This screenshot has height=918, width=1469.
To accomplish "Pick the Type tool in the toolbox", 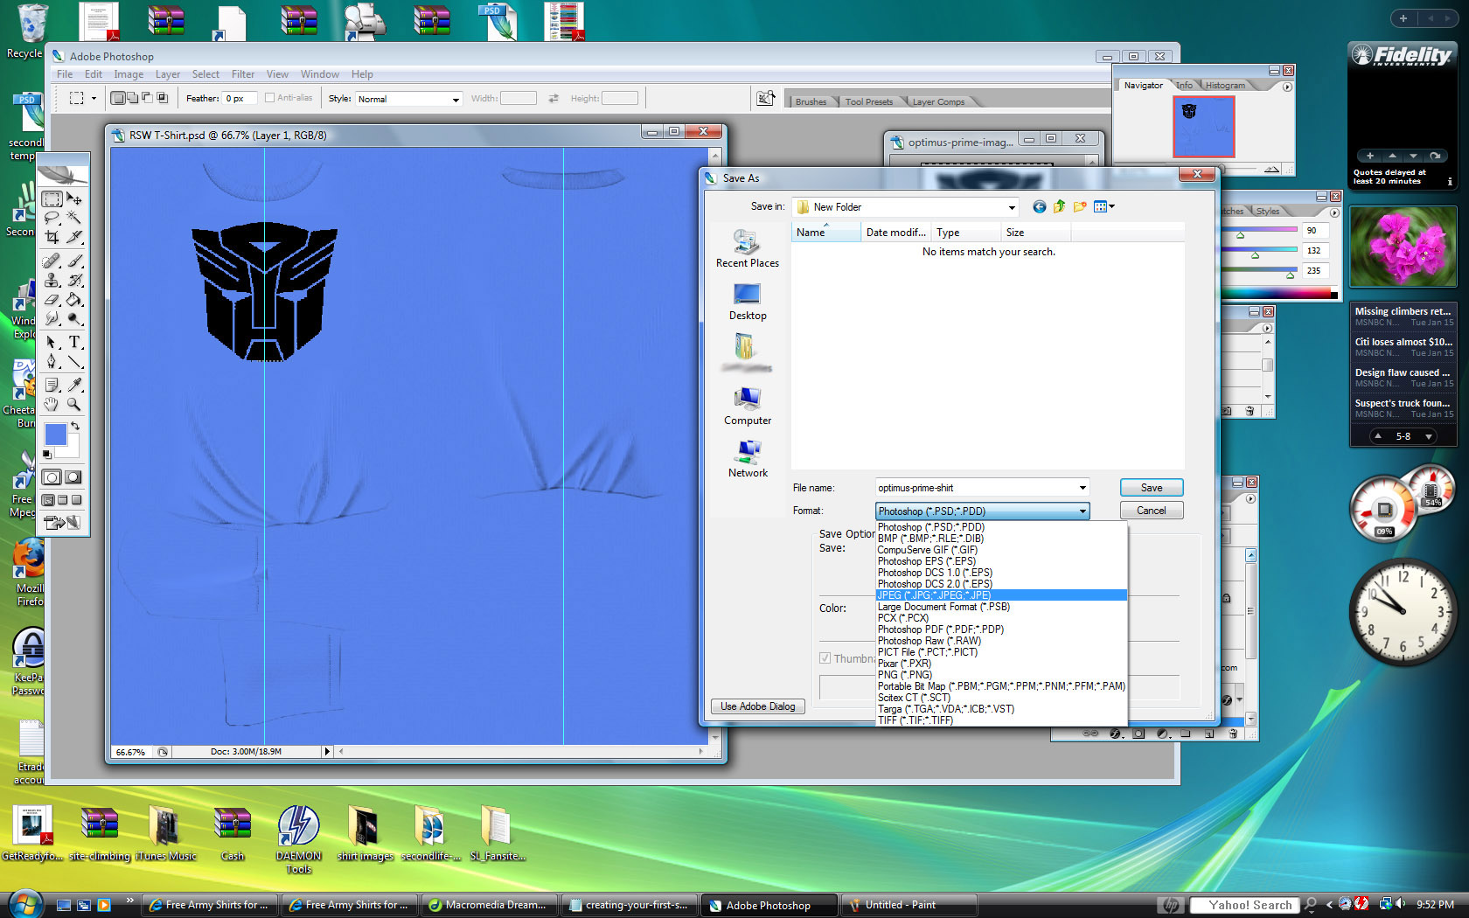I will (x=74, y=342).
